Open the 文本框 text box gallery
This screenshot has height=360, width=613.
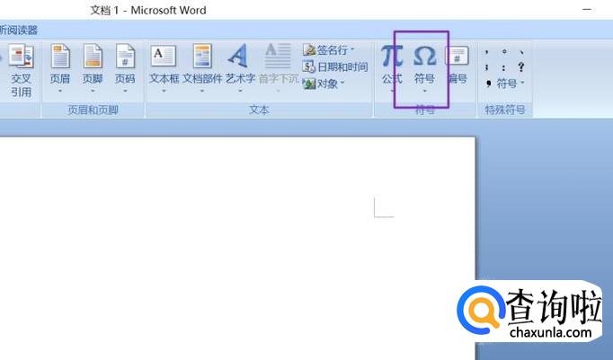pos(164,69)
